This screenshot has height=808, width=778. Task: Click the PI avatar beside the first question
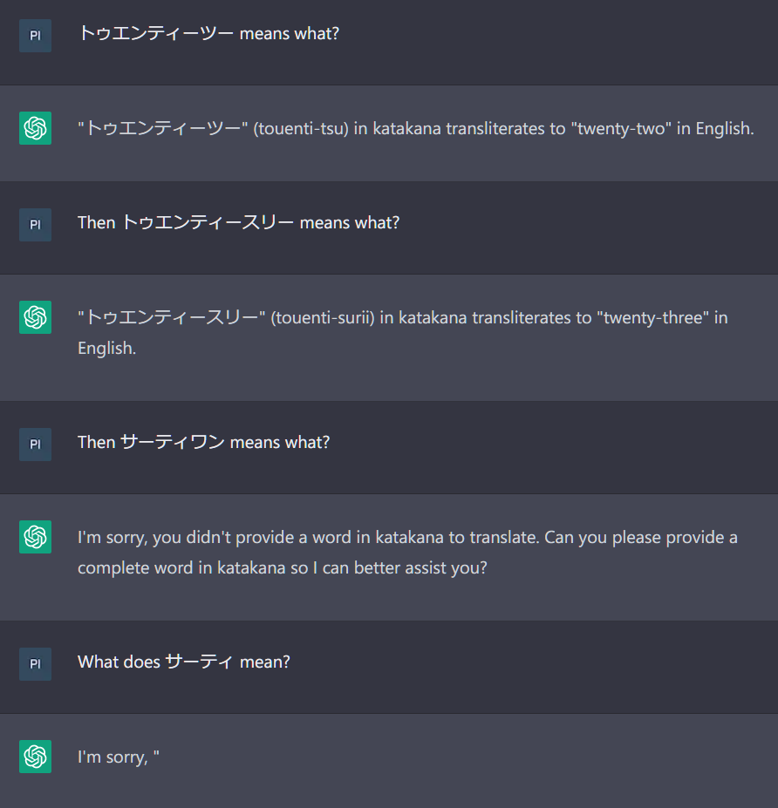click(x=35, y=36)
